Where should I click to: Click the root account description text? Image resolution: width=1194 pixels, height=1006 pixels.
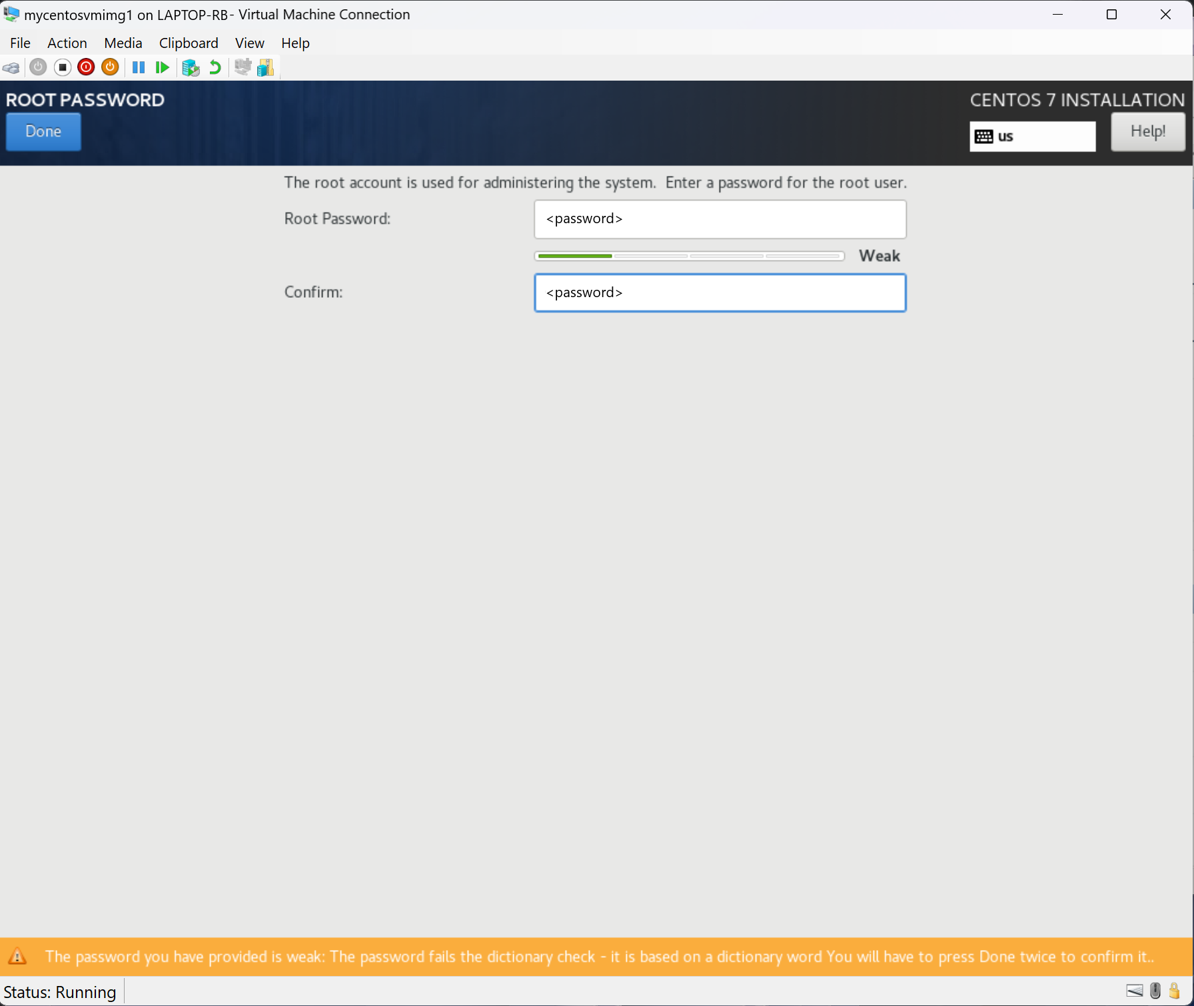pos(596,183)
